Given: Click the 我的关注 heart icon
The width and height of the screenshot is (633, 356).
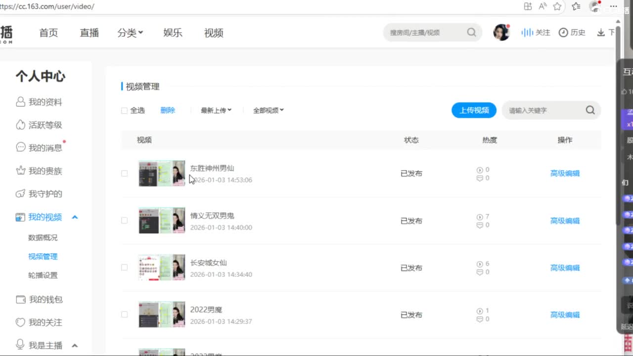Looking at the screenshot, I should 20,322.
